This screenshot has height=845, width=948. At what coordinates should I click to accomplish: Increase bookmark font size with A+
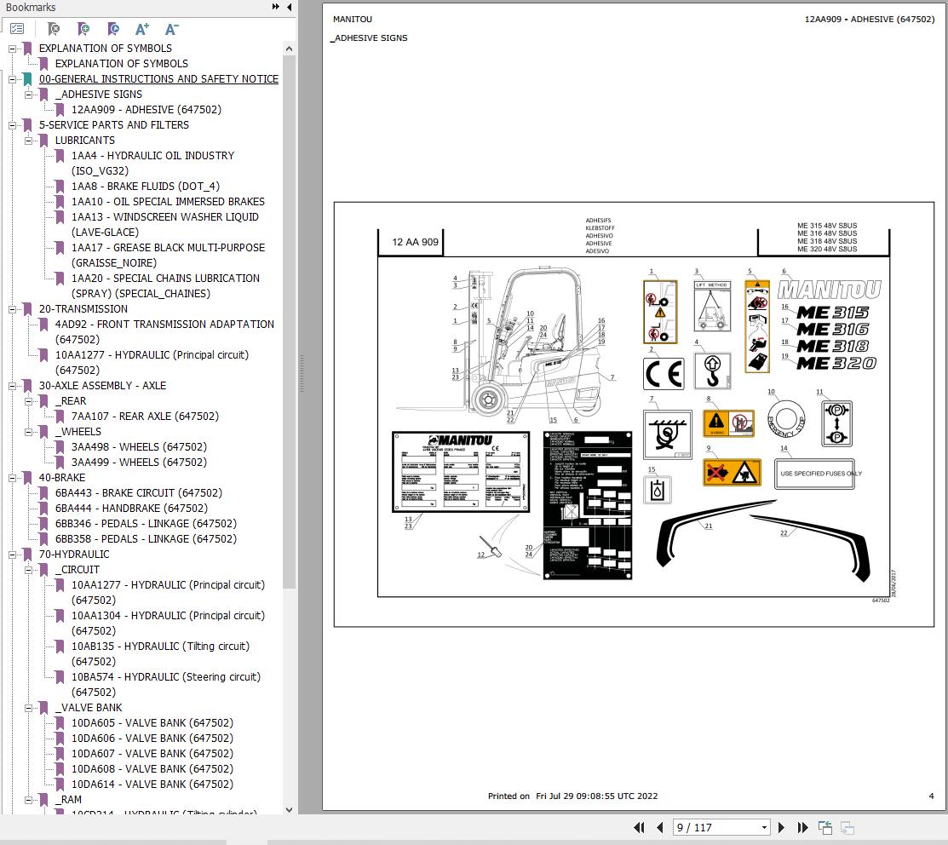pos(142,28)
